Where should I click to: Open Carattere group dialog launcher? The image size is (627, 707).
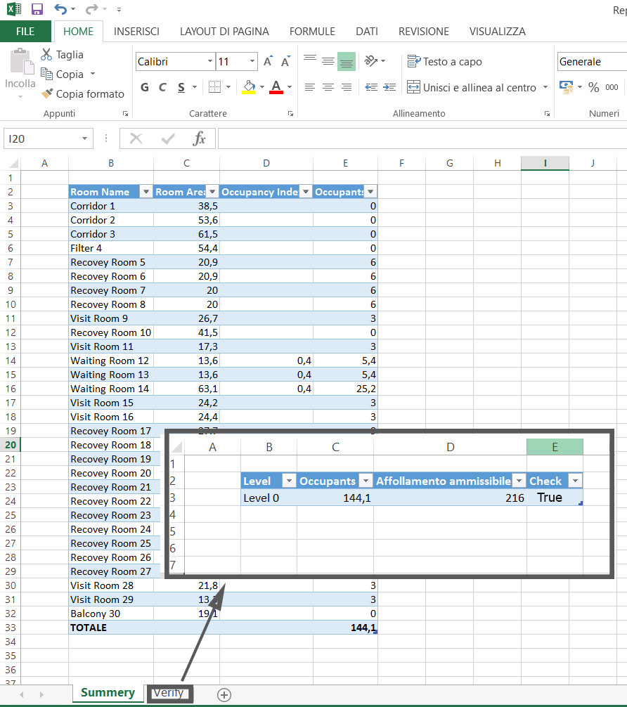[290, 114]
